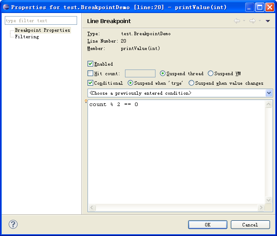Select Breakpoint Properties in the tree
277x236 pixels.
coord(42,30)
